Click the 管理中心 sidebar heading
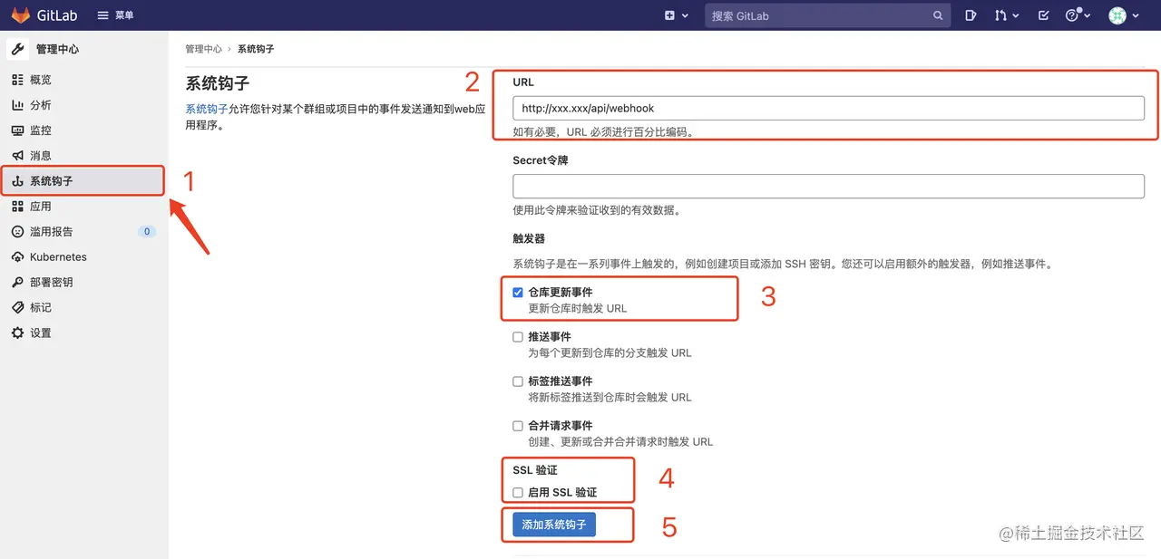This screenshot has width=1161, height=559. [57, 49]
